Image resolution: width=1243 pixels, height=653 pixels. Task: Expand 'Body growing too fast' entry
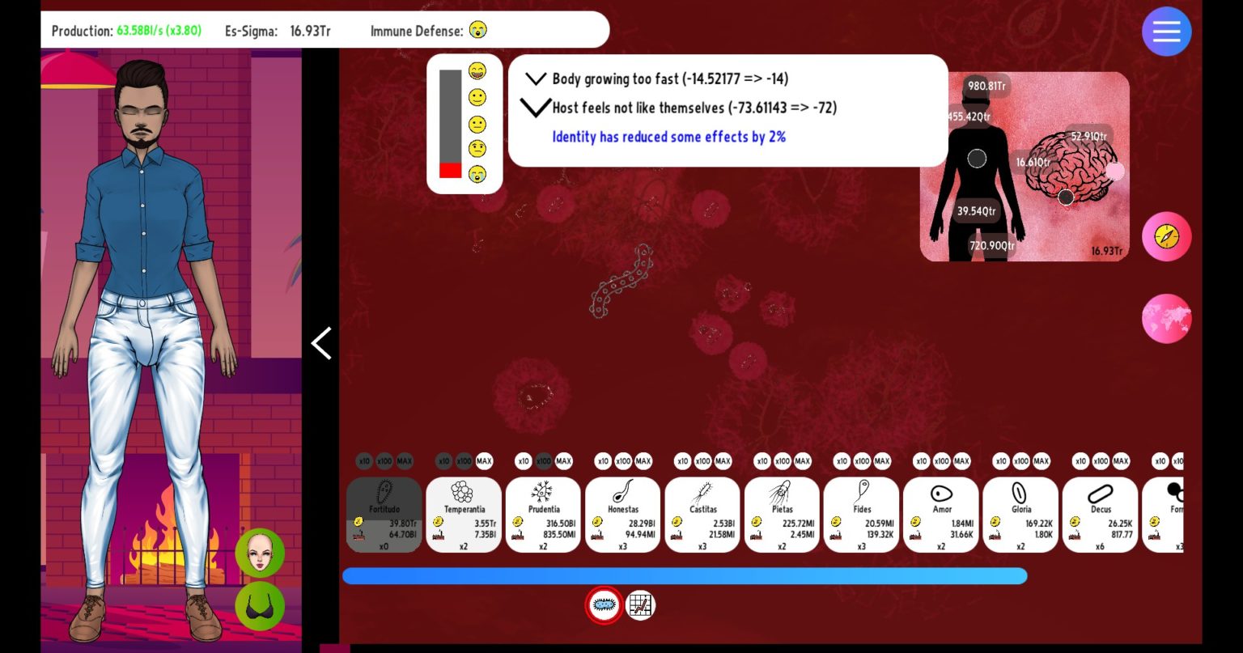coord(536,78)
